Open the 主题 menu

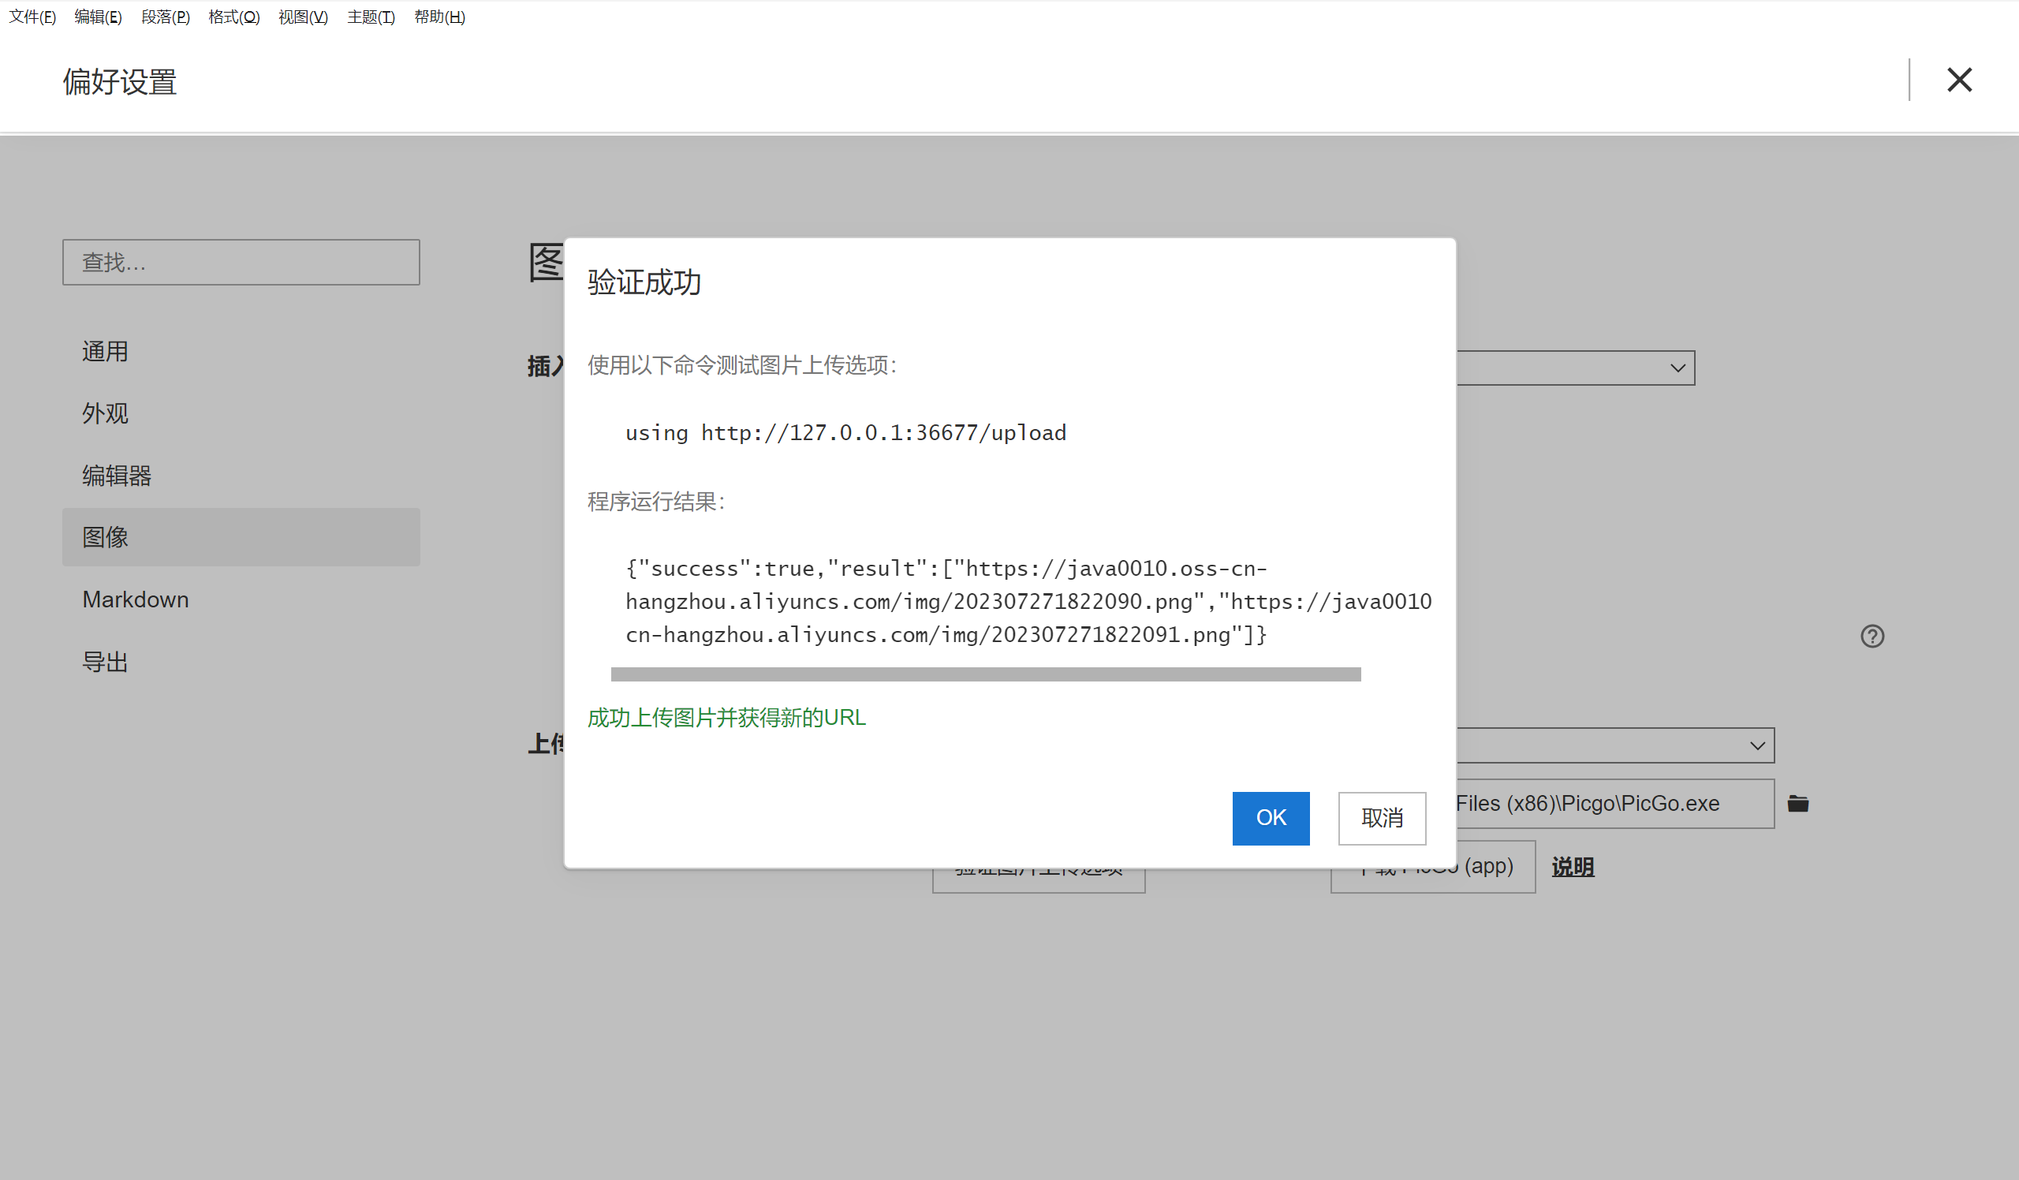370,17
